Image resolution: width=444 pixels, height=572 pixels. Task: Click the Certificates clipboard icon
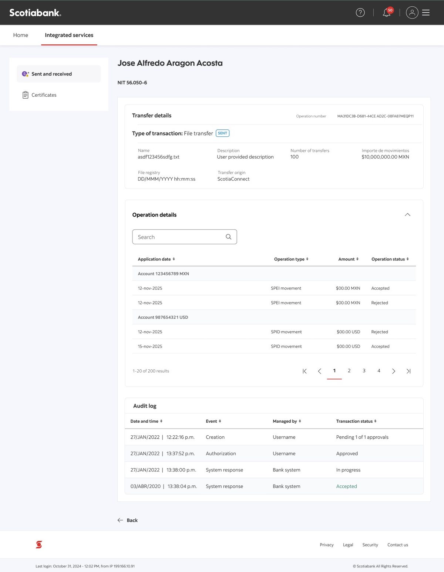(x=25, y=95)
